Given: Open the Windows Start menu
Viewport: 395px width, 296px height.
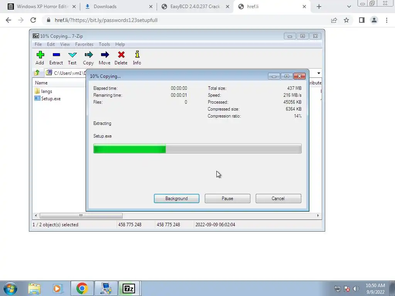Looking at the screenshot, I should pyautogui.click(x=10, y=288).
